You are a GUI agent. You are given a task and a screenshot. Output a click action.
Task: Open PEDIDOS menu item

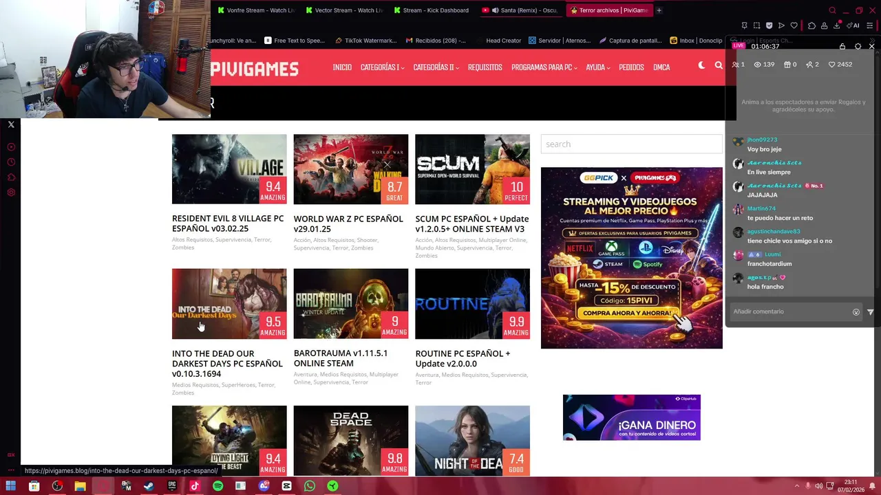(631, 67)
